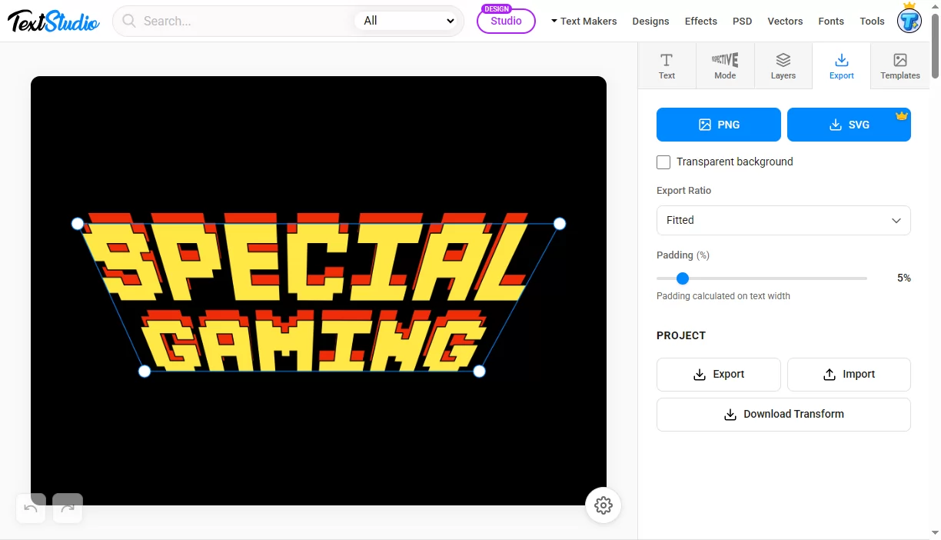Click the premium crown on SVG button
The image size is (941, 540).
(902, 115)
